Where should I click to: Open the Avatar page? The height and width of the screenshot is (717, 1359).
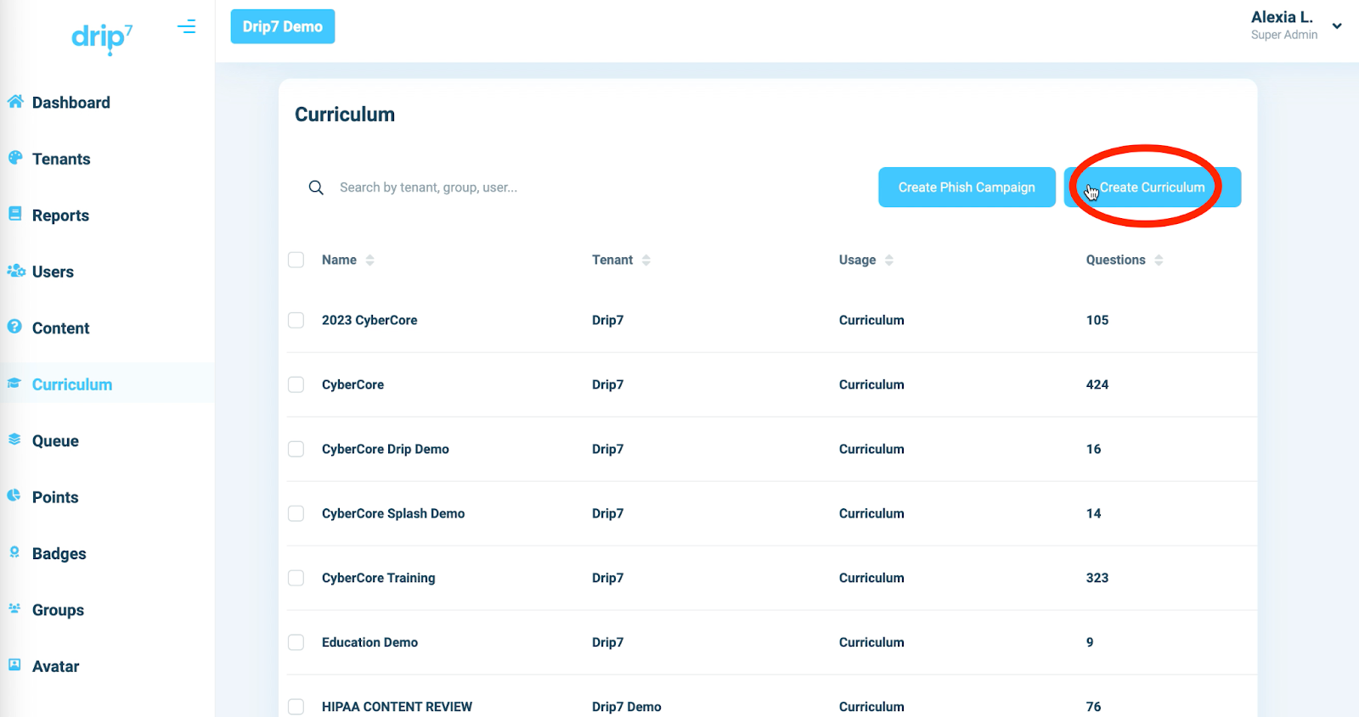tap(55, 667)
